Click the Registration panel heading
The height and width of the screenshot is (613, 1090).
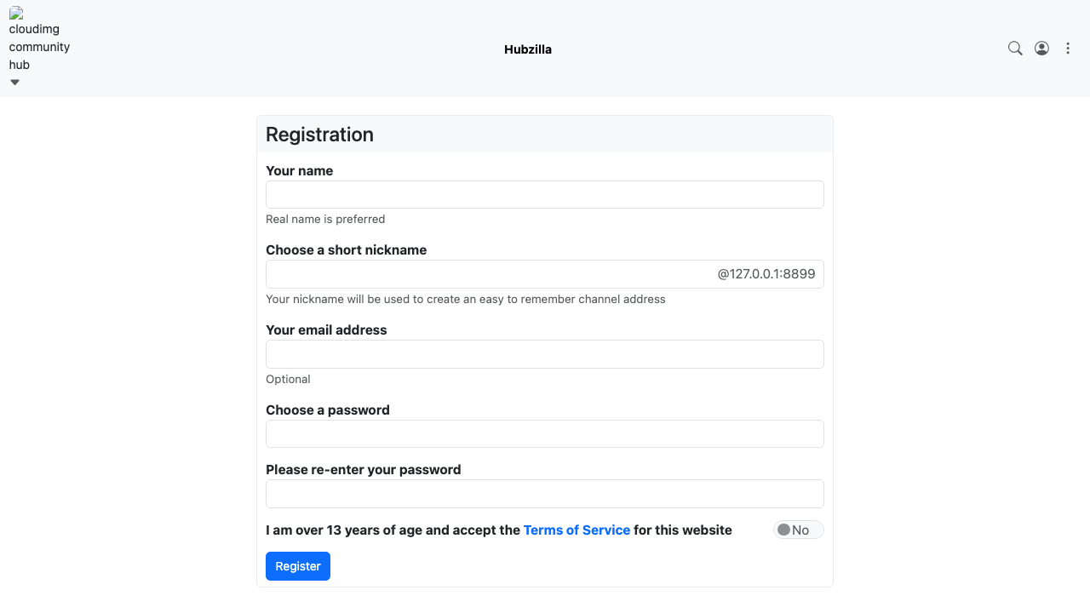319,135
